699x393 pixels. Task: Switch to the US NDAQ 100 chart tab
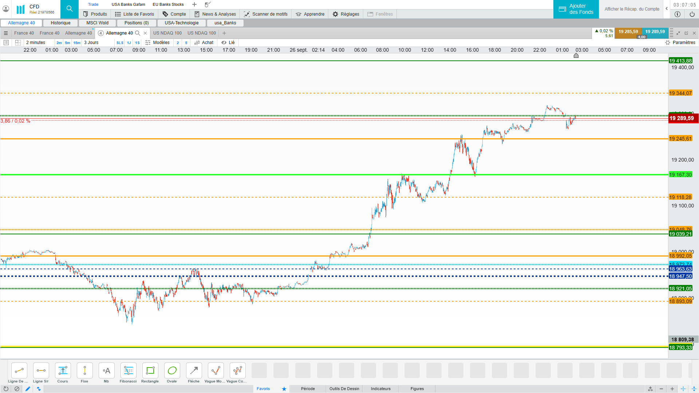click(167, 33)
